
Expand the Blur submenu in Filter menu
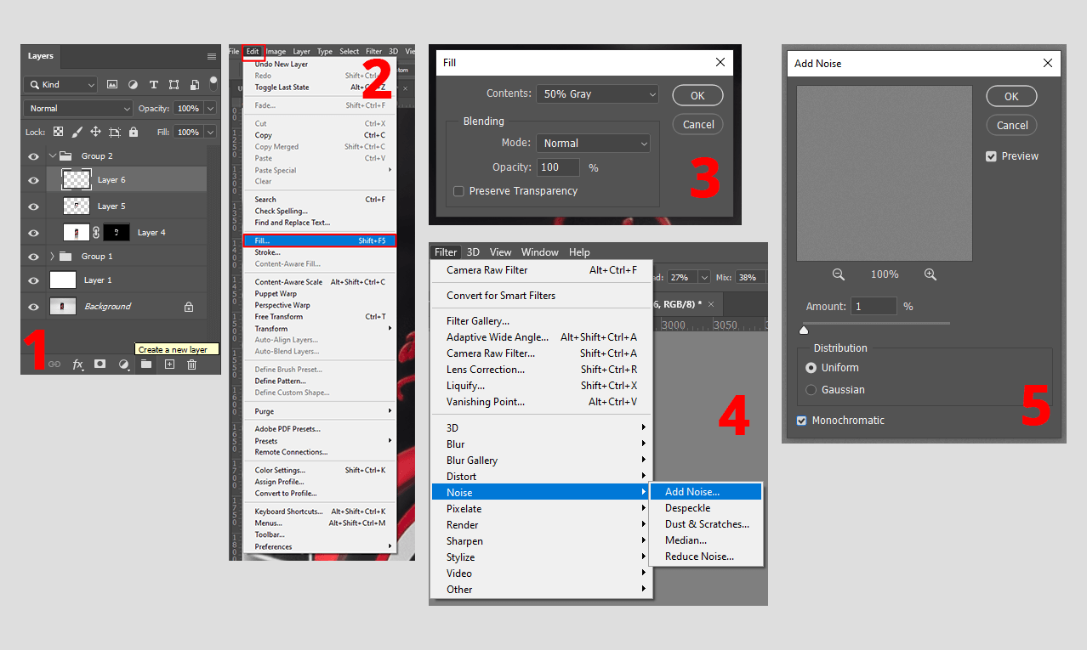(x=541, y=444)
